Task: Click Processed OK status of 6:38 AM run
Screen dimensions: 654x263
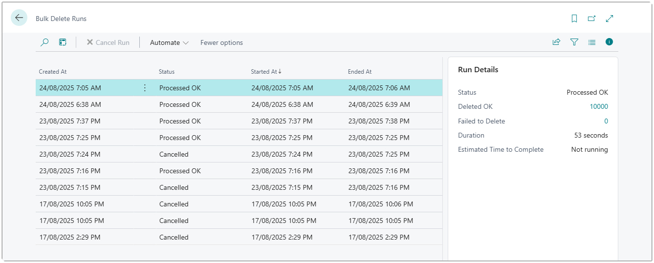Action: tap(180, 104)
